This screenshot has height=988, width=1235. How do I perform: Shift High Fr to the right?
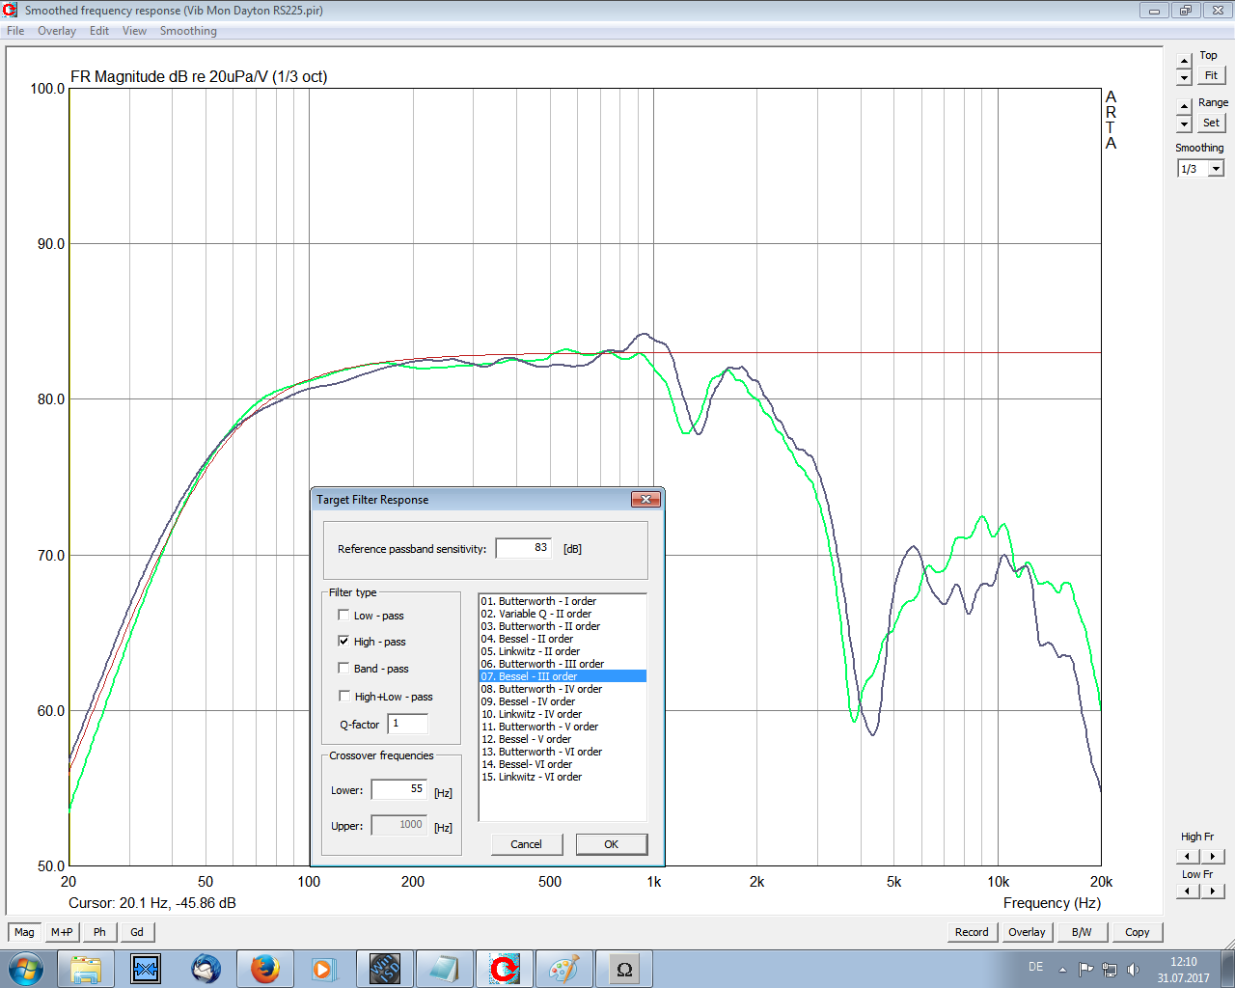[1213, 857]
